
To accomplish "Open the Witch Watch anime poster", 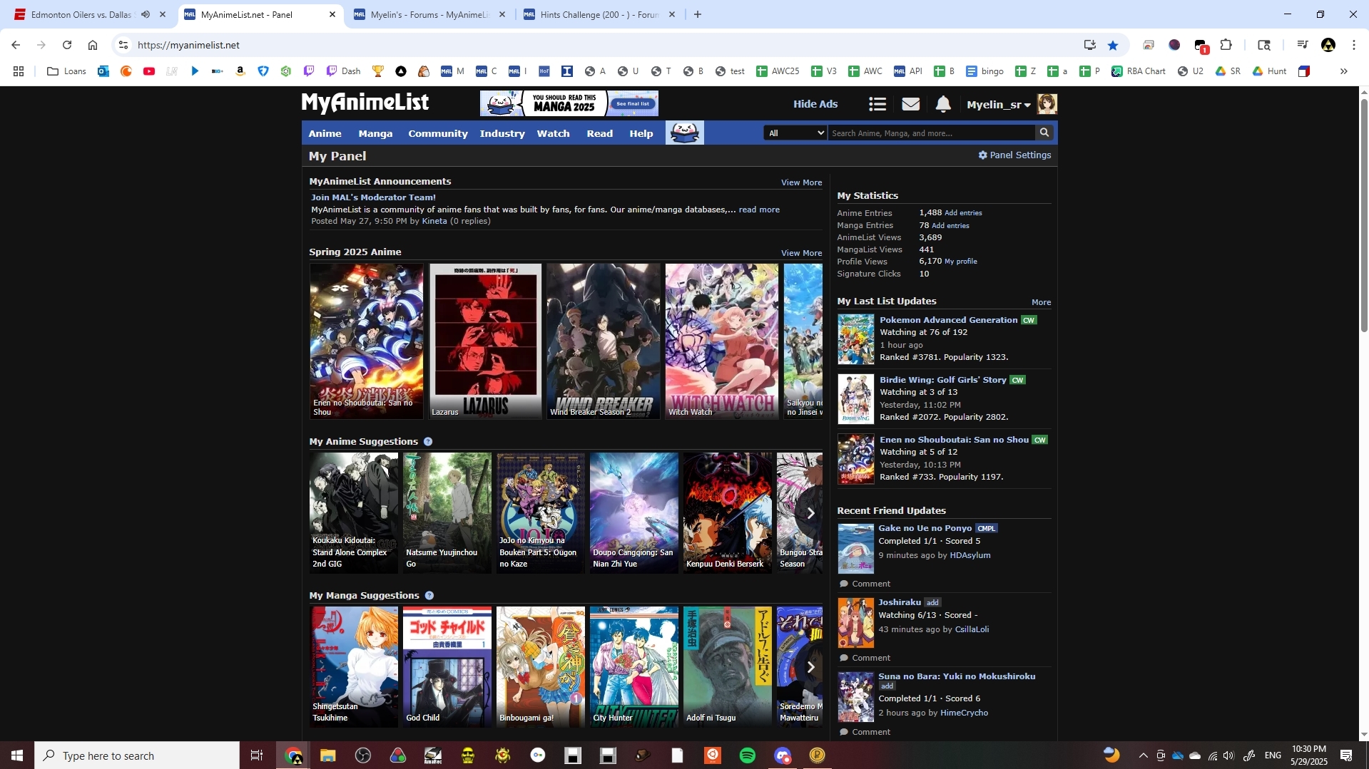I will click(x=721, y=341).
